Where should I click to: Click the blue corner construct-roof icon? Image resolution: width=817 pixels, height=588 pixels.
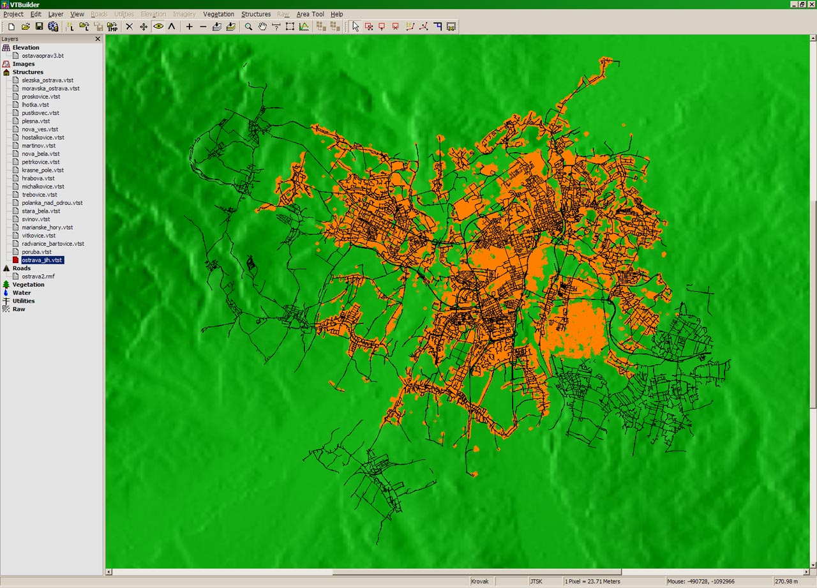click(x=438, y=27)
